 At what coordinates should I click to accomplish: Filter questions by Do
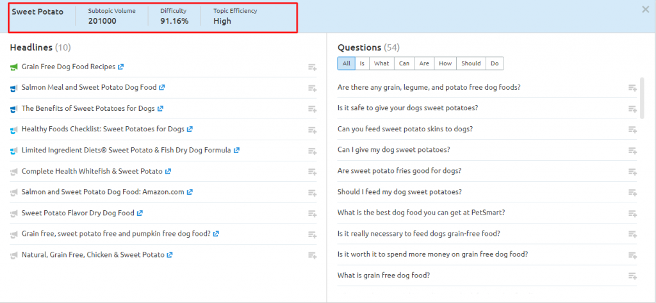click(495, 63)
